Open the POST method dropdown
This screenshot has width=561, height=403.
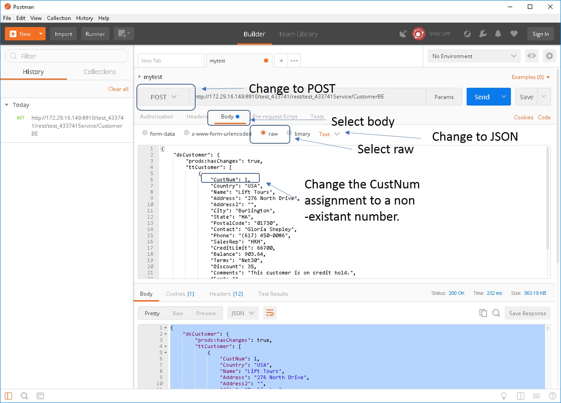point(164,97)
